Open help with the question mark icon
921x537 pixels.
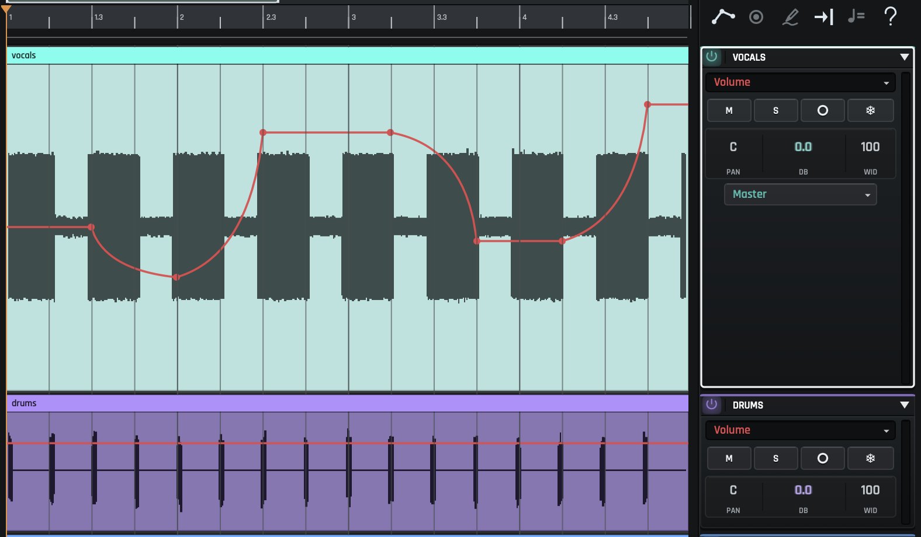[890, 16]
